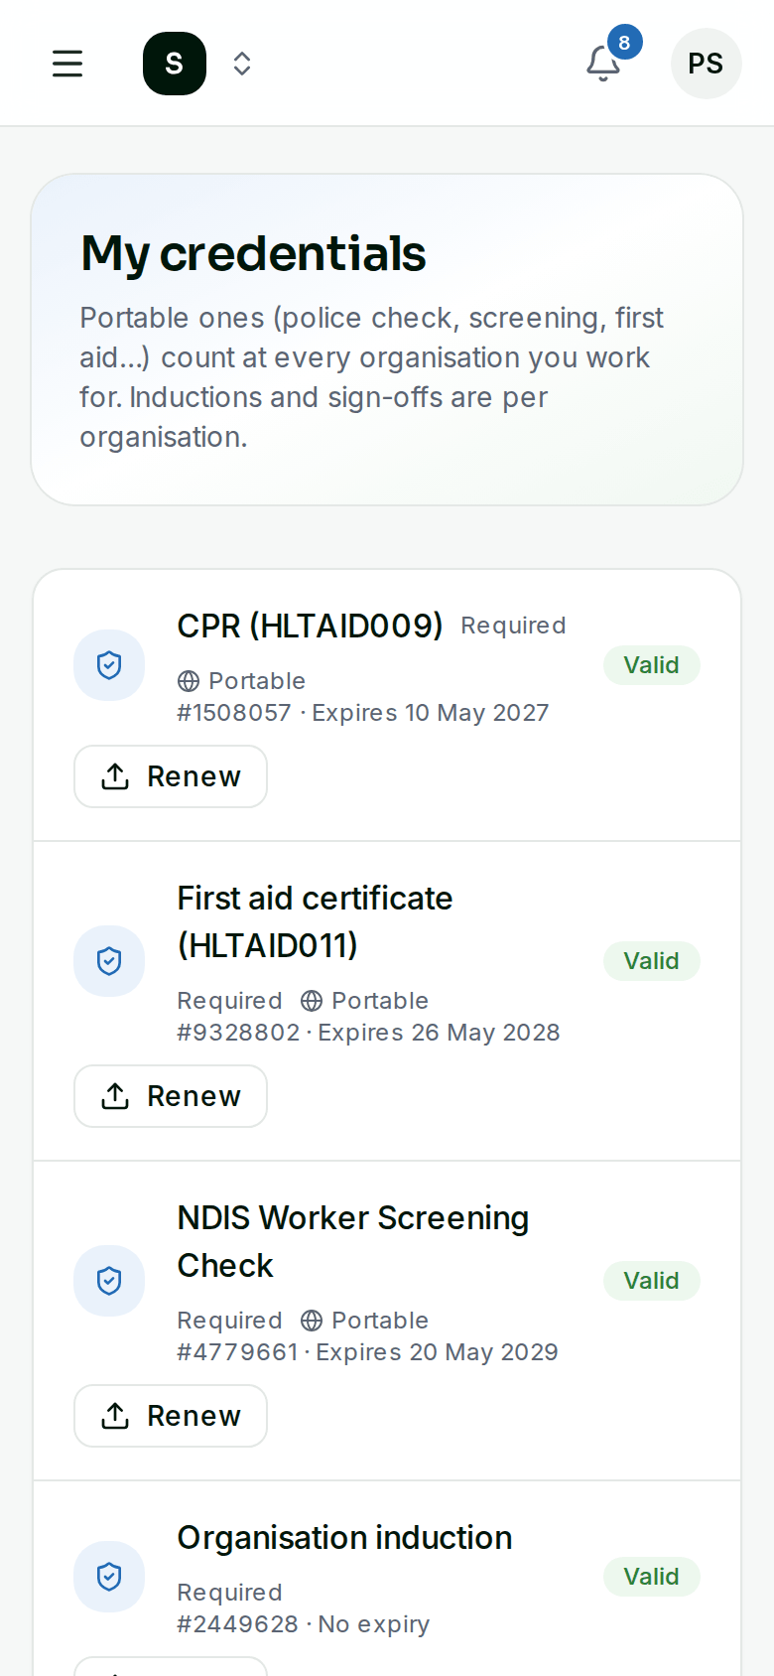This screenshot has width=774, height=1676.
Task: Click upload icon in First aid Renew button
Action: pyautogui.click(x=115, y=1096)
